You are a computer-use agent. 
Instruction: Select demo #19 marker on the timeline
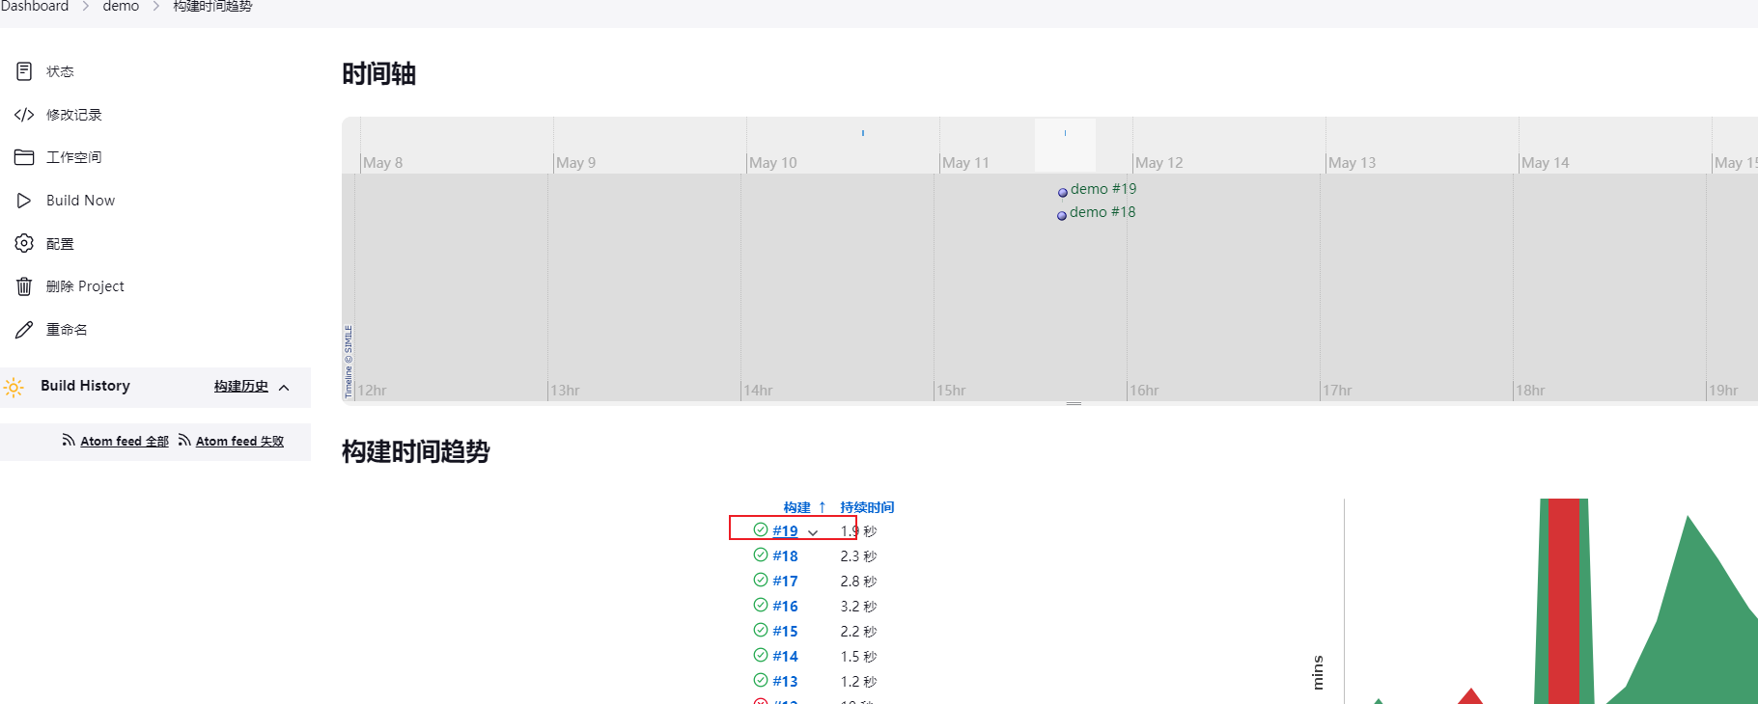(x=1063, y=192)
